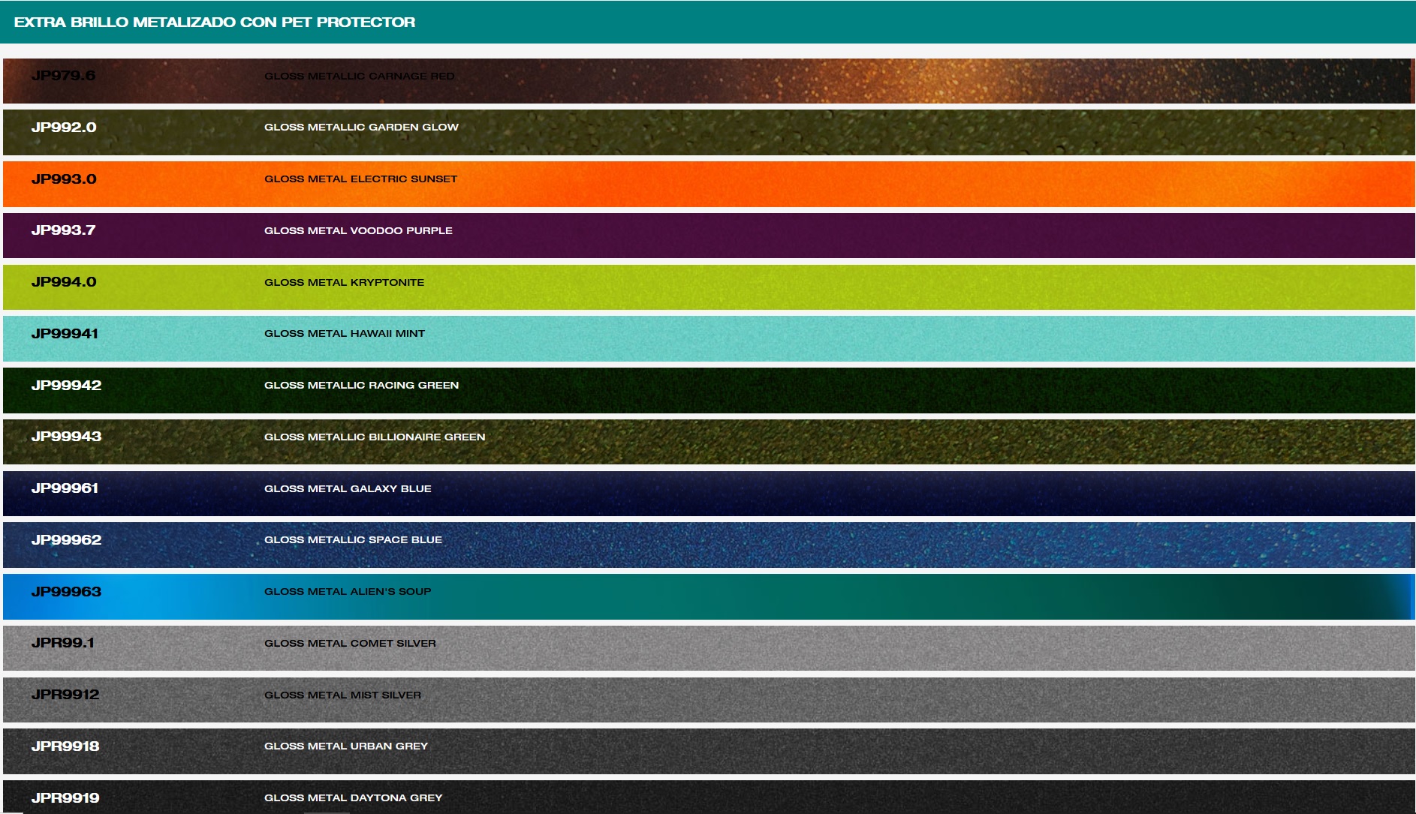The height and width of the screenshot is (814, 1416).
Task: Select the Gloss Metallic Carnage Red swatch
Action: (708, 81)
